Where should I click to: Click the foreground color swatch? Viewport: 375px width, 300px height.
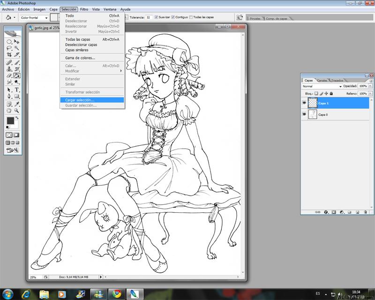10,120
